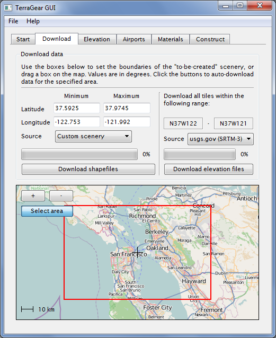This screenshot has width=276, height=338.
Task: Click the Download elevation files button
Action: click(x=209, y=169)
